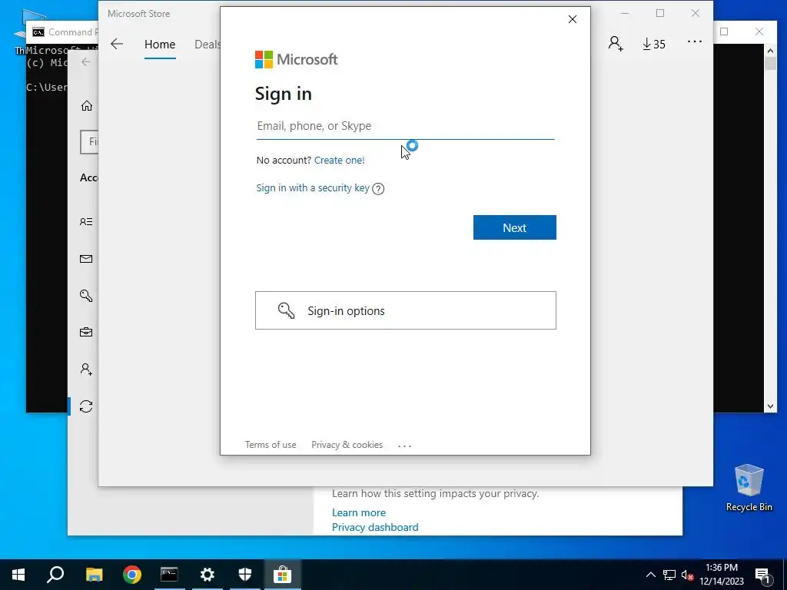Open the taskbar clock and date
The width and height of the screenshot is (787, 590).
click(x=722, y=575)
